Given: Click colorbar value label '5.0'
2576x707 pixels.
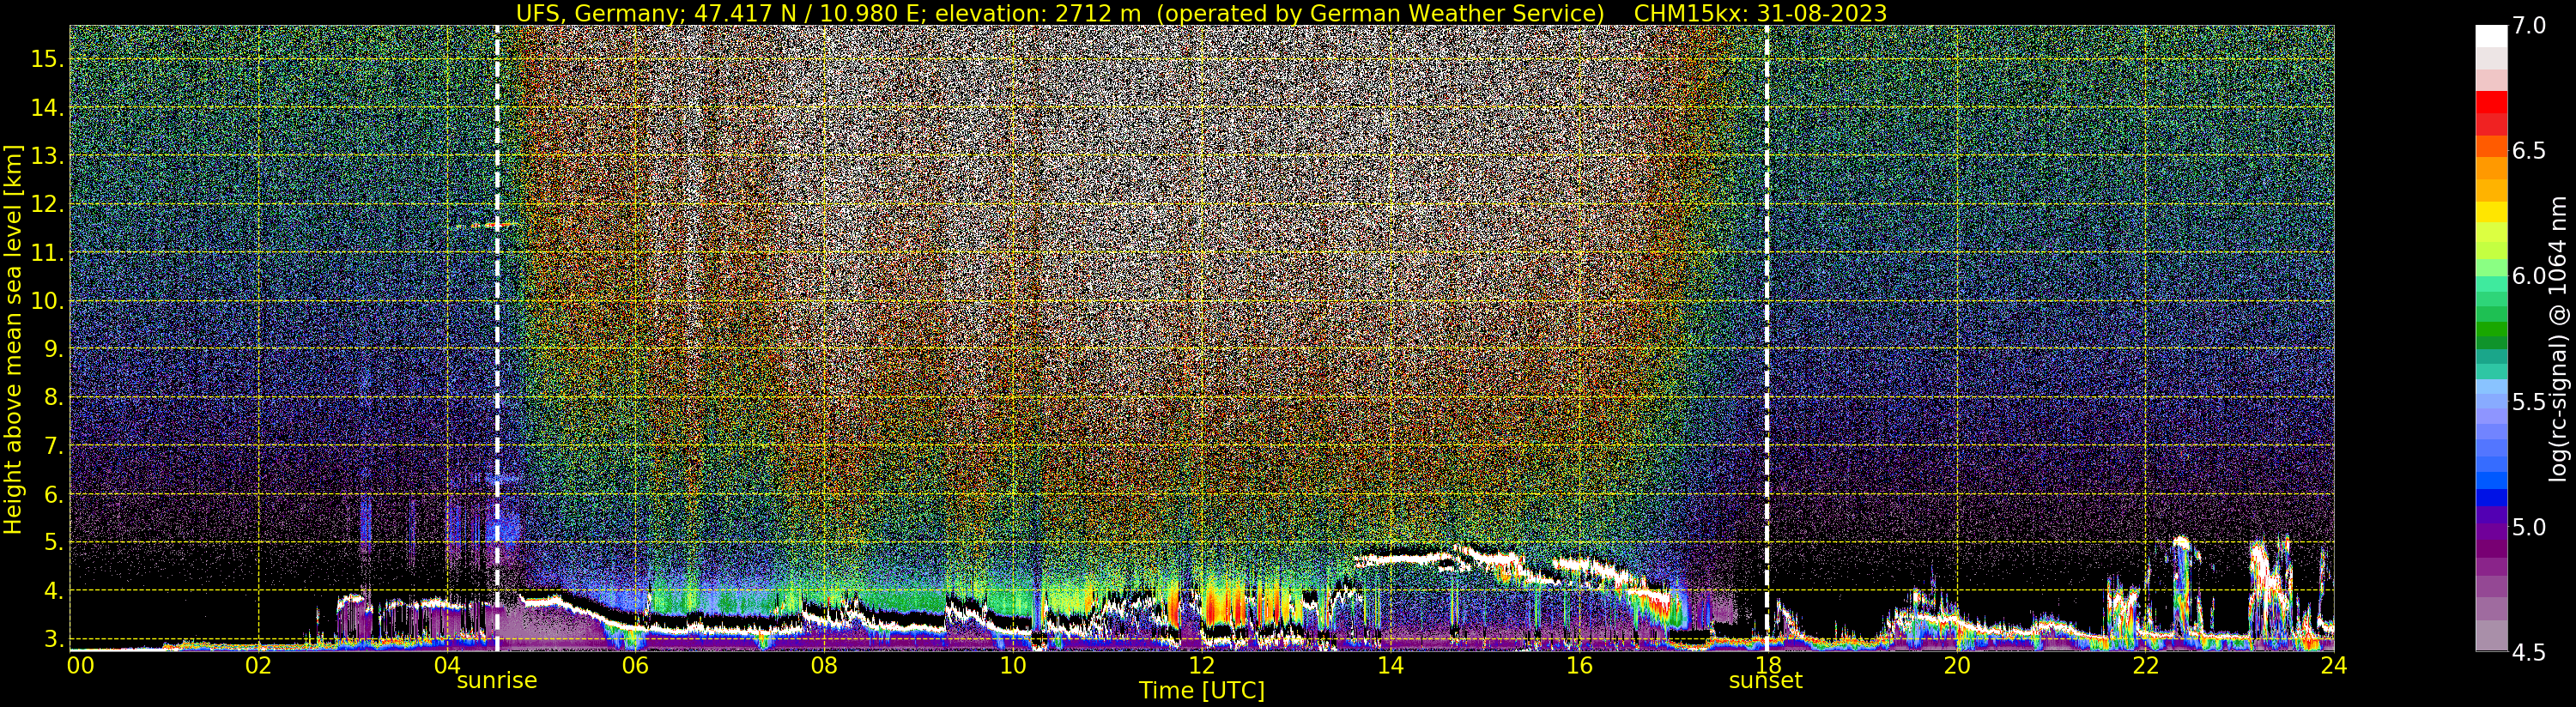Looking at the screenshot, I should tap(2529, 527).
